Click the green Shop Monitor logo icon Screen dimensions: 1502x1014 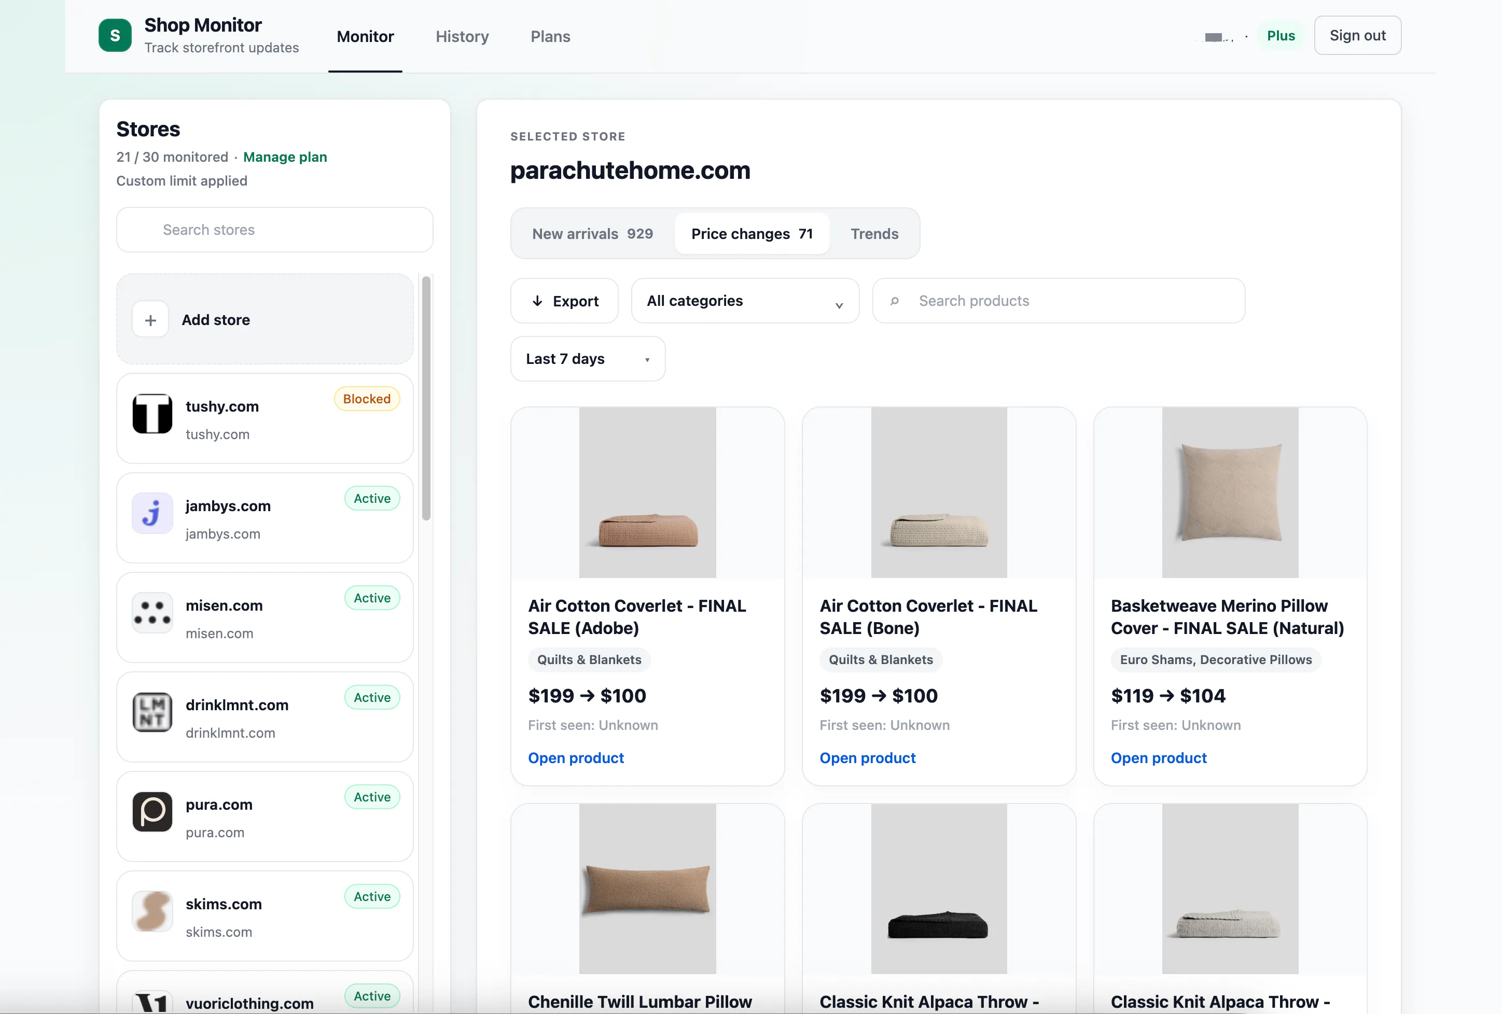[115, 36]
